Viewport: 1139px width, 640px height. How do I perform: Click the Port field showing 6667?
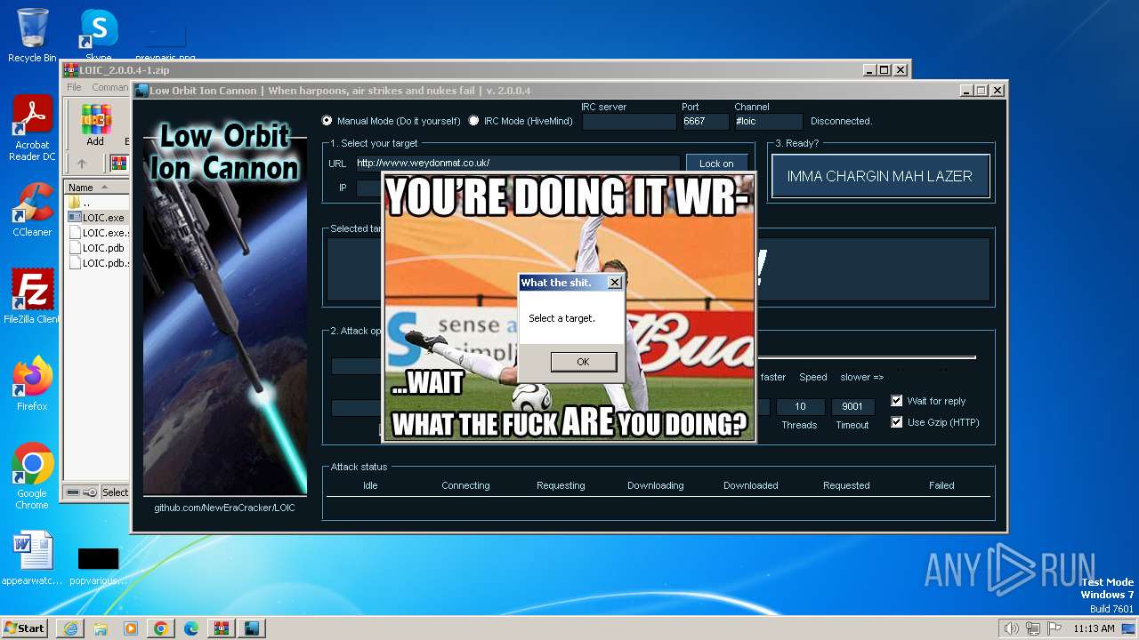[705, 122]
